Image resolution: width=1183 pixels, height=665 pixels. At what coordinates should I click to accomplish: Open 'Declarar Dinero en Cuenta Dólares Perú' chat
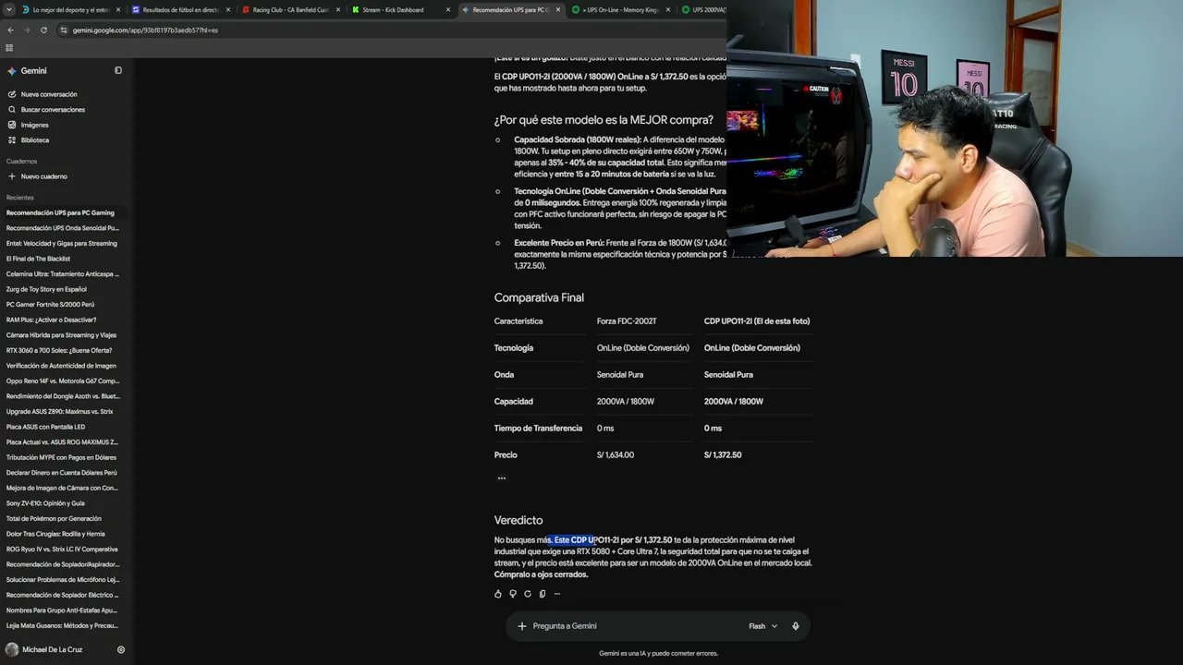[61, 473]
